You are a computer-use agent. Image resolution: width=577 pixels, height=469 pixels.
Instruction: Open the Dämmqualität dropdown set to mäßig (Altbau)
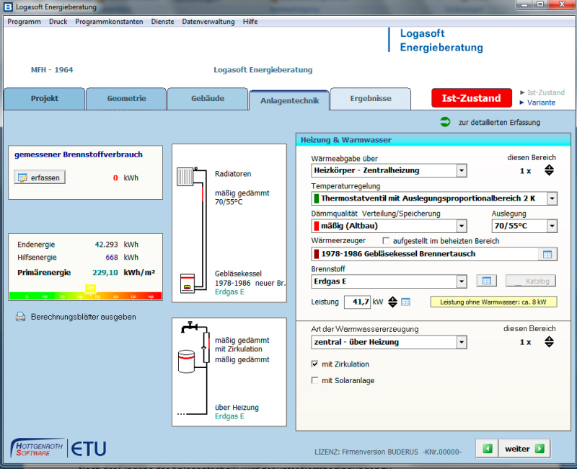click(x=462, y=226)
